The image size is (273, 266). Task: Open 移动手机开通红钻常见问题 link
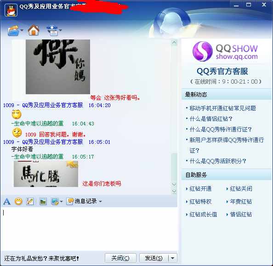tap(222, 108)
